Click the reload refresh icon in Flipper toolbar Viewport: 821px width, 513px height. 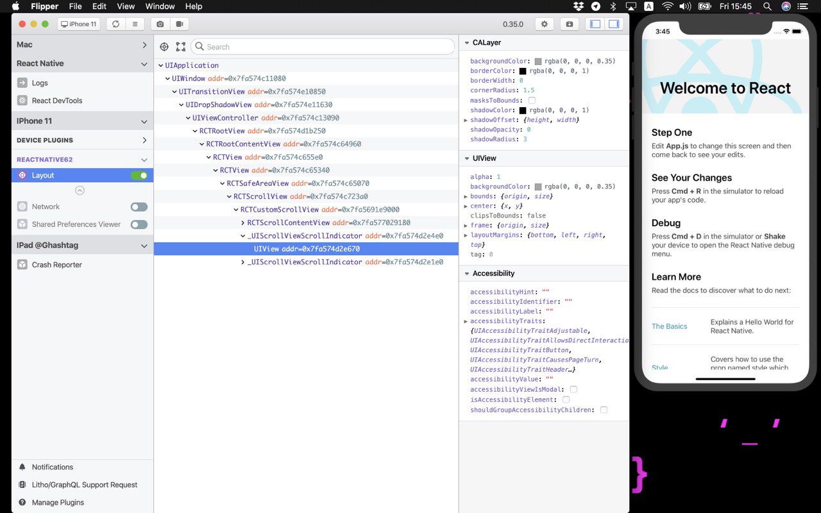click(115, 24)
